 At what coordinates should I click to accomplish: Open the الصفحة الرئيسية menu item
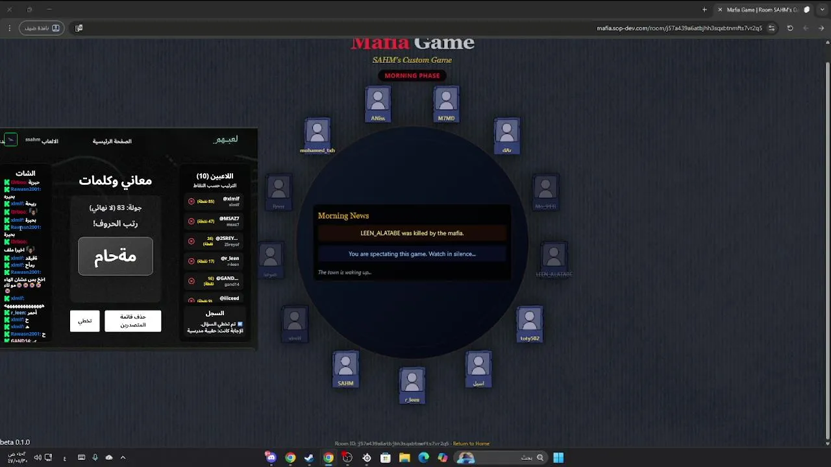pyautogui.click(x=112, y=141)
